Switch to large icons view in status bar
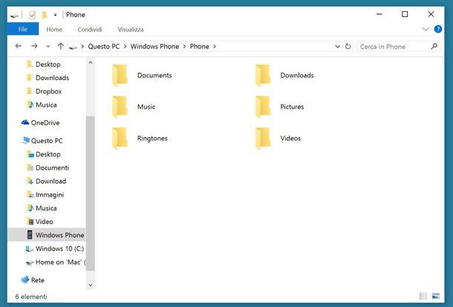Screen dimensions: 453x307 (436, 296)
